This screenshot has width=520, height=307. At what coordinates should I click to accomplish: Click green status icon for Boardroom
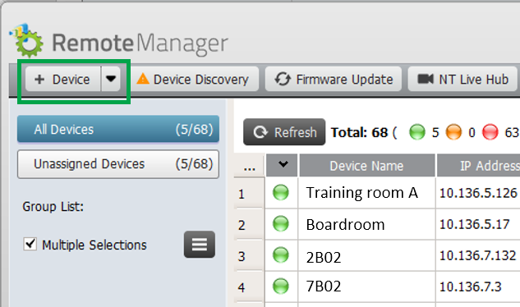[281, 224]
